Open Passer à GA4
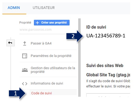The image size is (134, 104). 48,43
